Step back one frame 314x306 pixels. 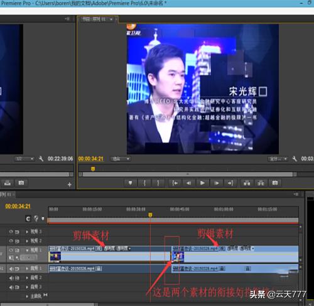click(189, 183)
